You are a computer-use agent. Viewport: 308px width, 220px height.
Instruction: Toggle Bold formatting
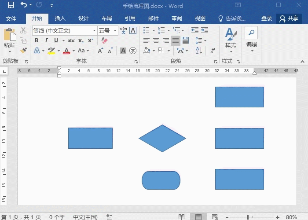pyautogui.click(x=37, y=40)
